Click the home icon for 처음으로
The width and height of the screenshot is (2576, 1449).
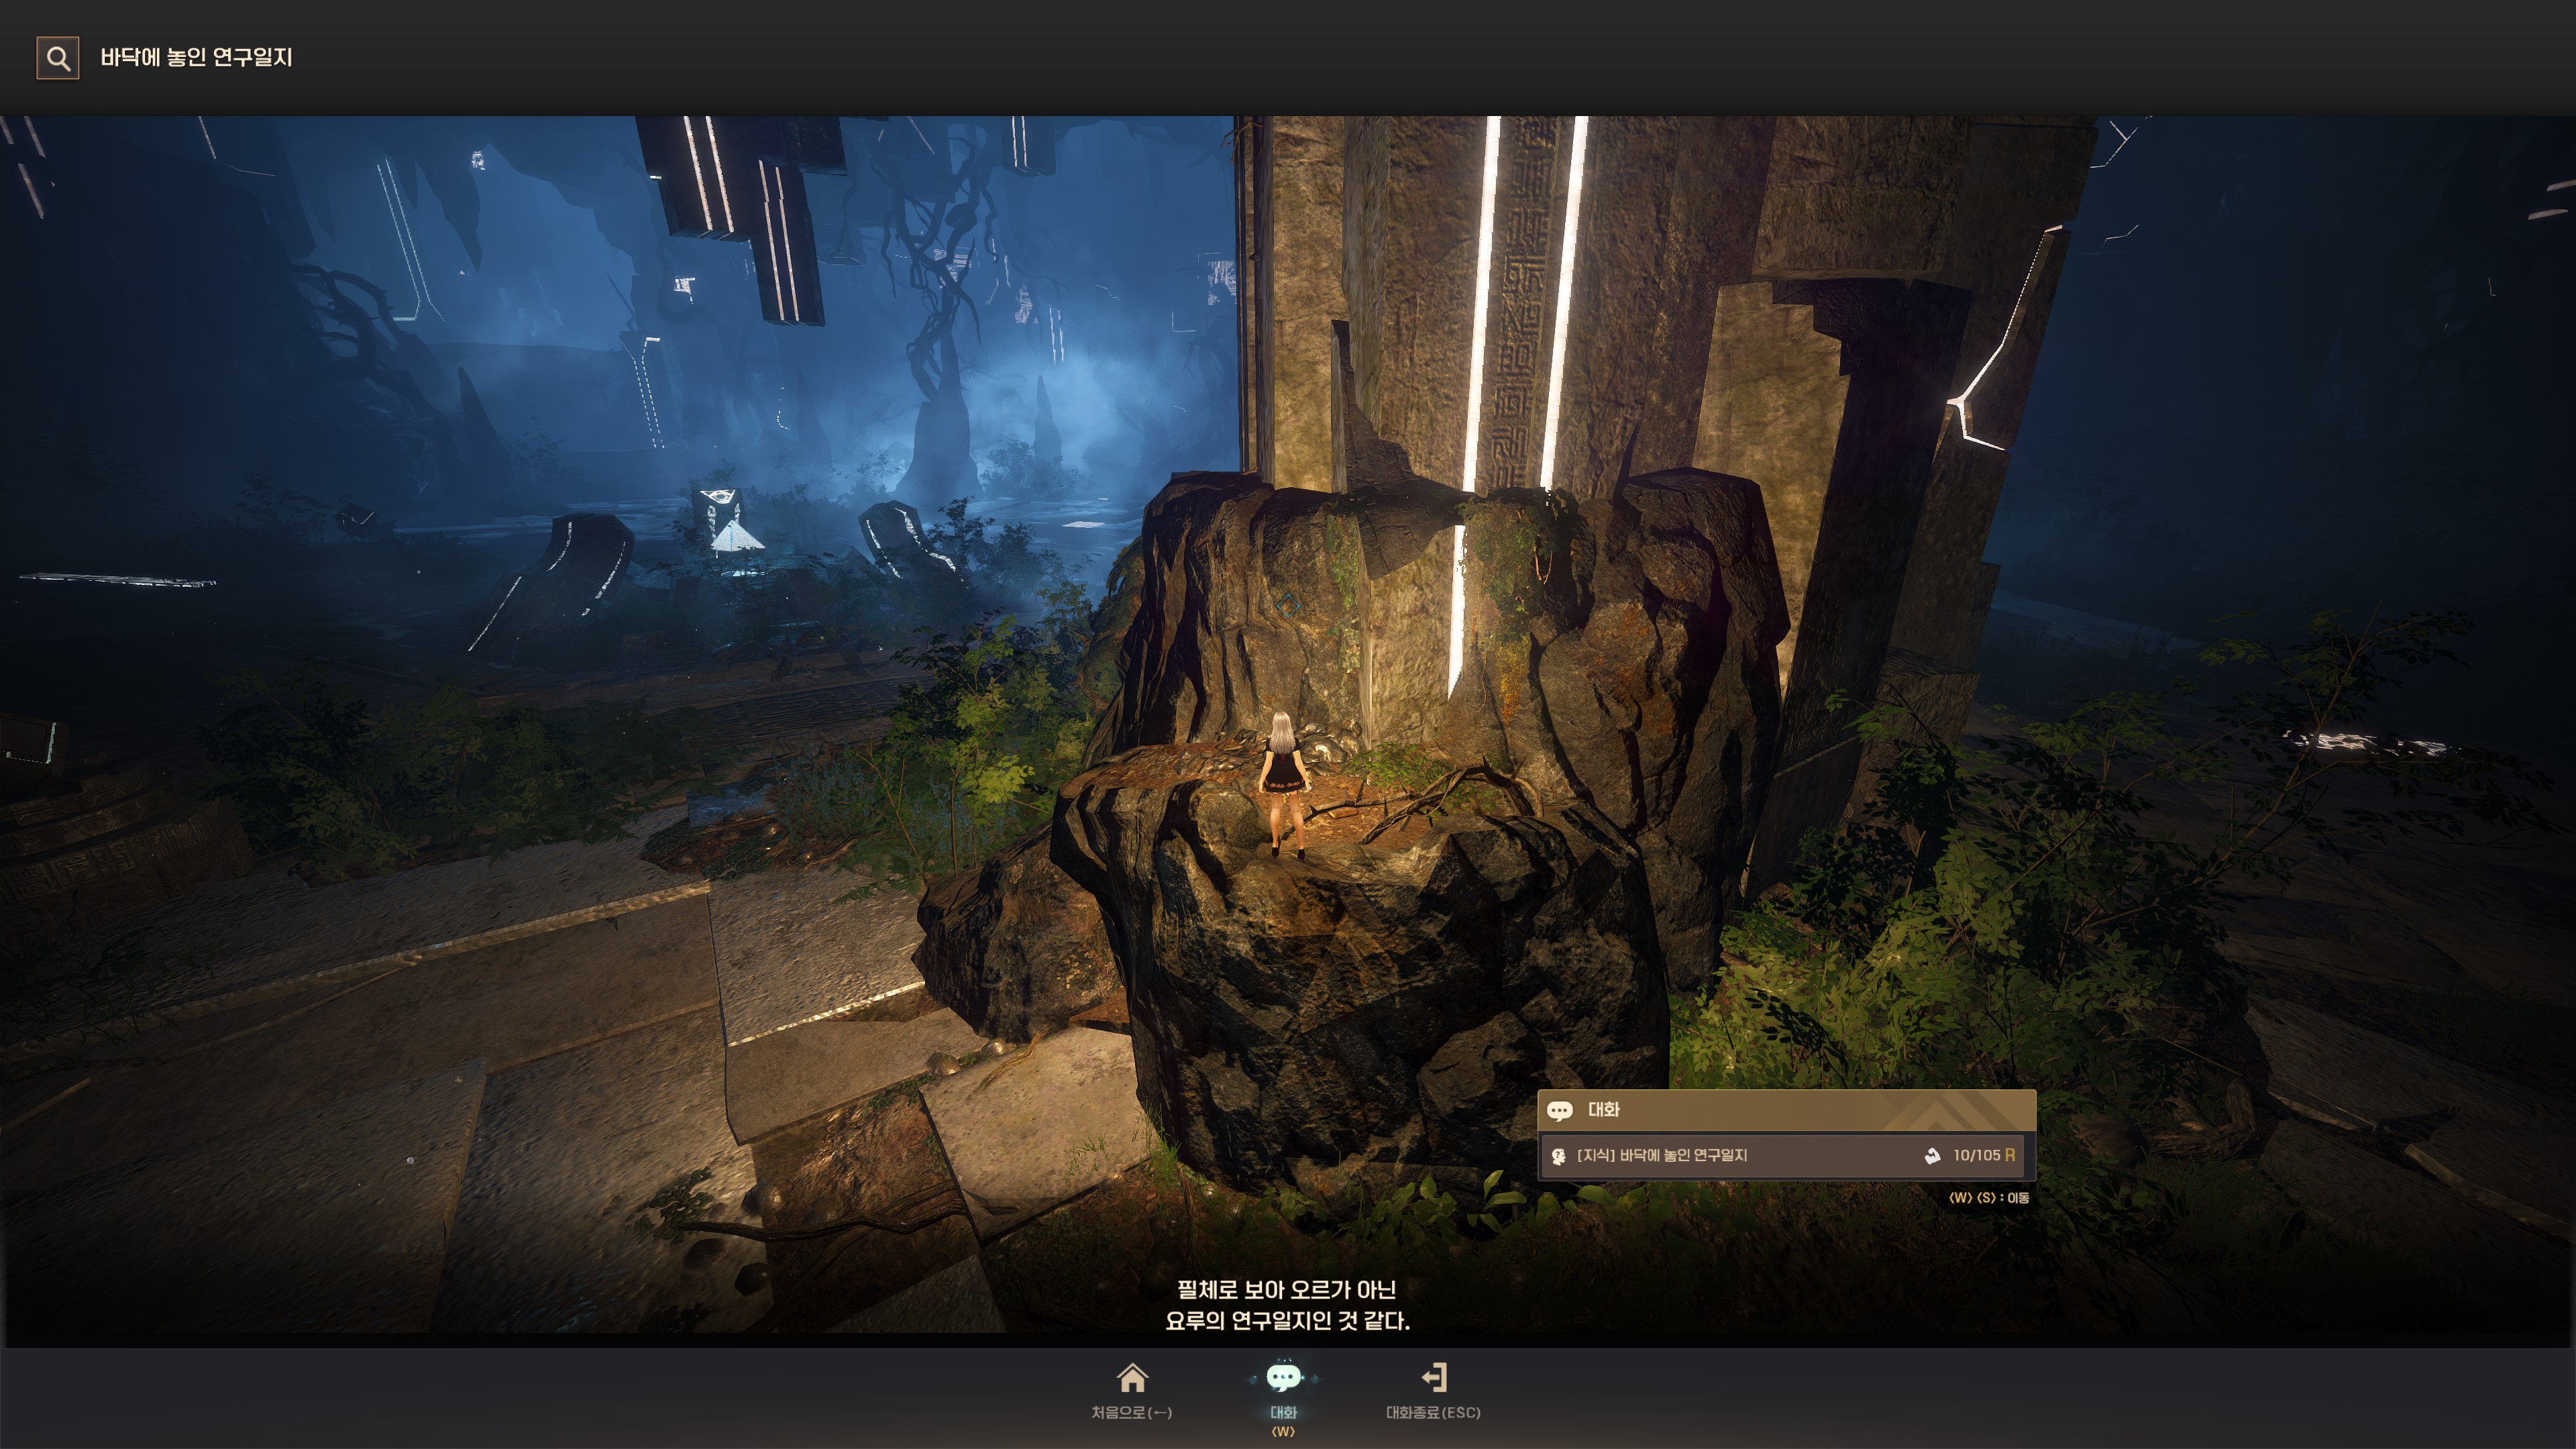pyautogui.click(x=1132, y=1378)
